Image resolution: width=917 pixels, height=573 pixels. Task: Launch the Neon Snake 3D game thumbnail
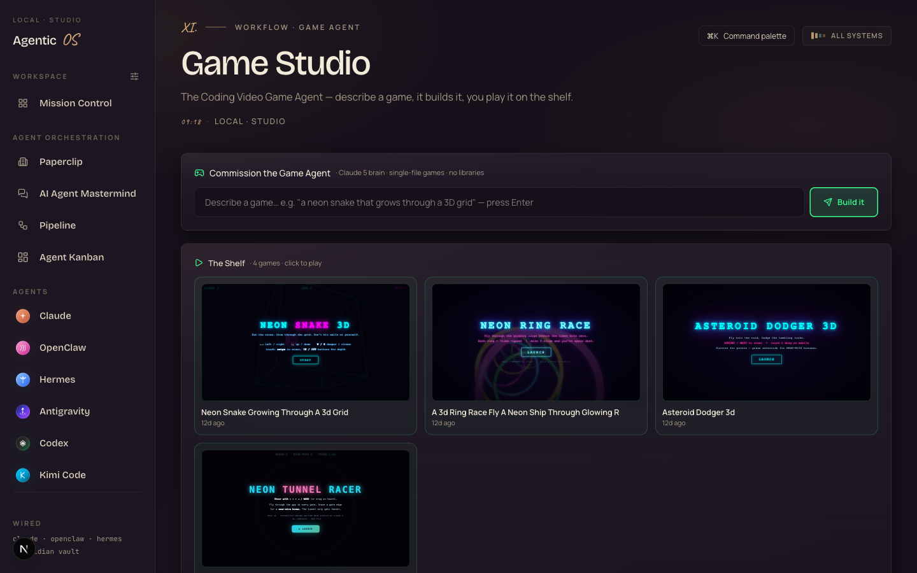click(306, 343)
